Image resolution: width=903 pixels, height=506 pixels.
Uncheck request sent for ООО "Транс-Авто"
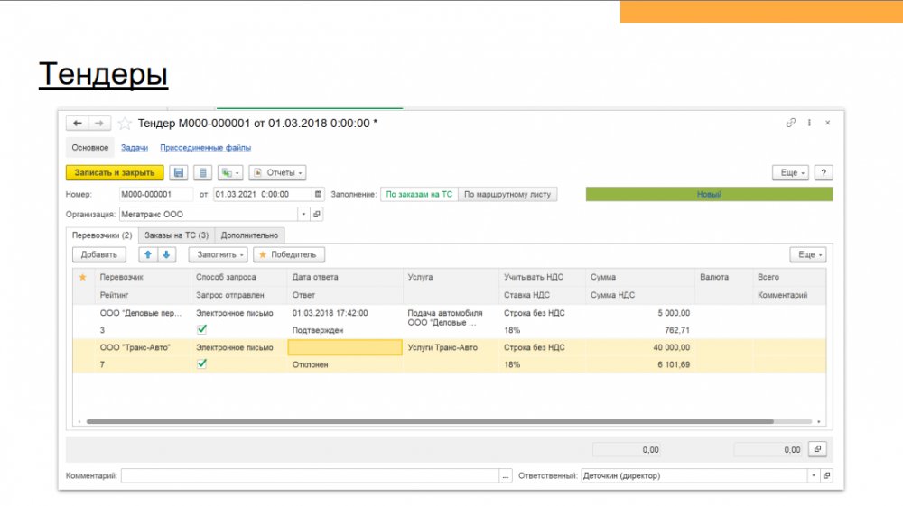pyautogui.click(x=201, y=364)
